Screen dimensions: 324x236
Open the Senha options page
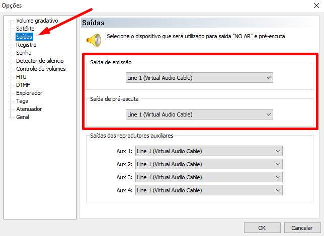(24, 53)
